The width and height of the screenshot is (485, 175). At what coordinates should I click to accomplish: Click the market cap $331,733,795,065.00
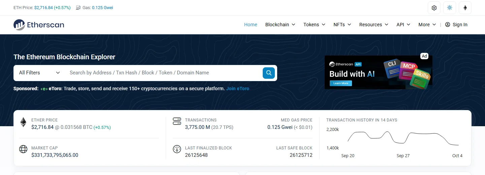(55, 155)
